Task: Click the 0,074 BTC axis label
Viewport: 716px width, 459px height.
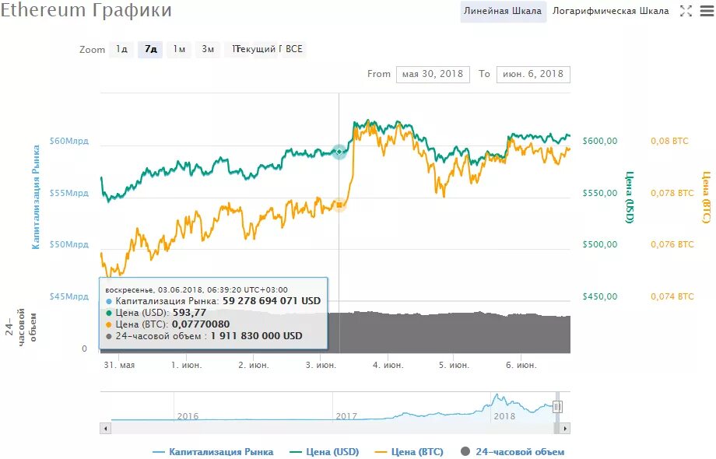Action: point(672,296)
